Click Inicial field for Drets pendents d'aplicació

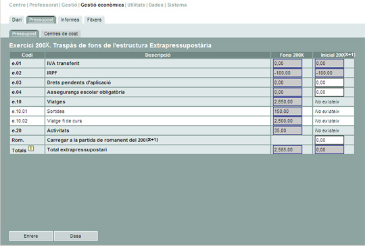tap(329, 82)
